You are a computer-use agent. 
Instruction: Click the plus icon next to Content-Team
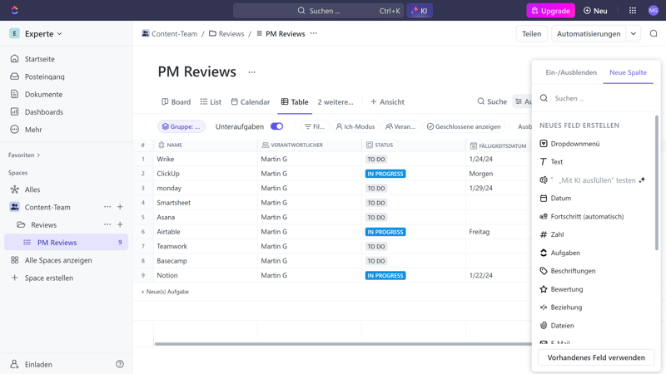point(120,207)
